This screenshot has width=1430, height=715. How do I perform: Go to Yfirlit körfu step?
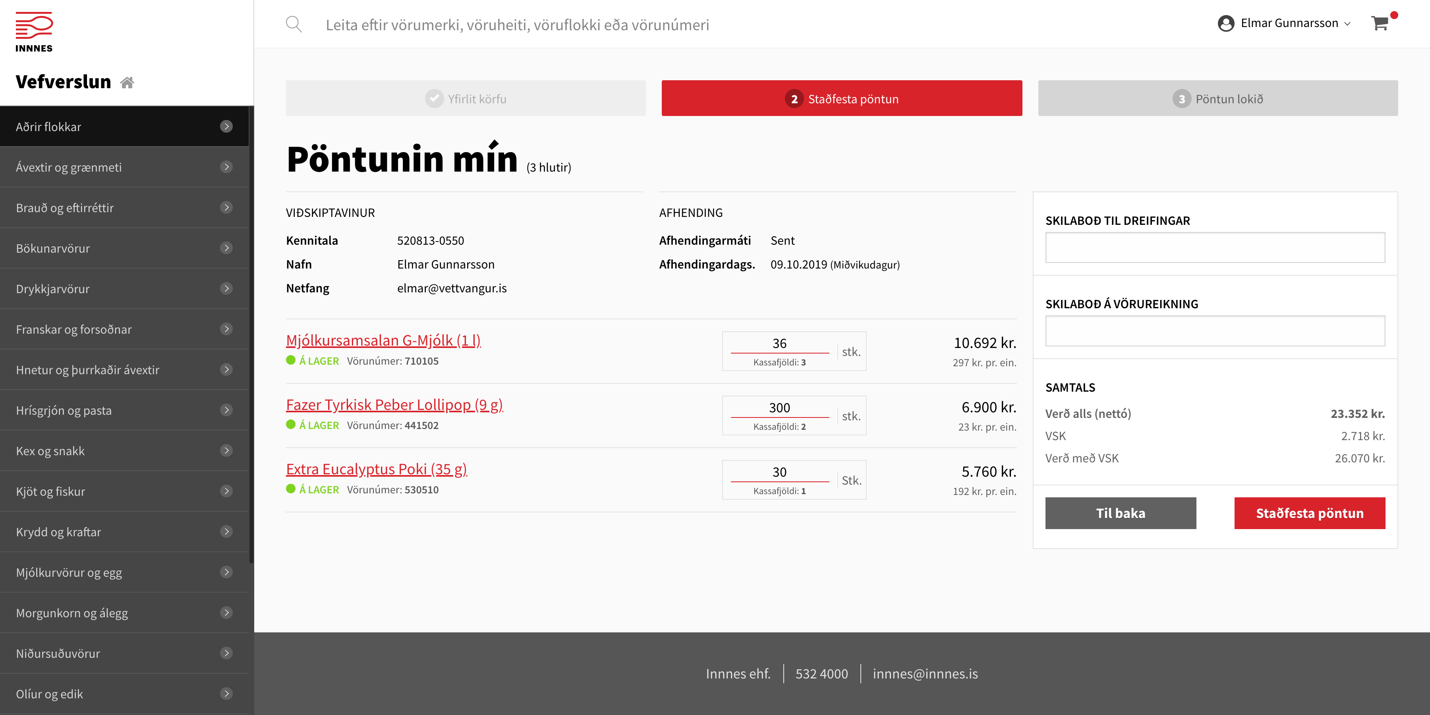coord(466,98)
